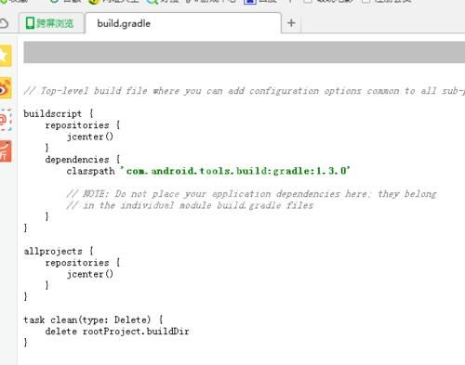Click 'repositories {' under allprojects

point(83,263)
